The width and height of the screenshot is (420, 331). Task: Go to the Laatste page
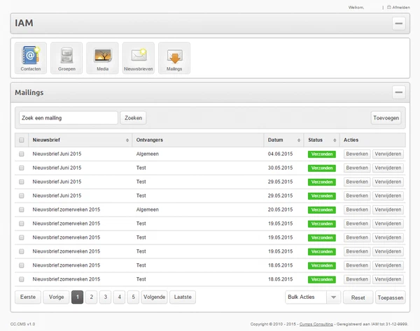coord(183,297)
